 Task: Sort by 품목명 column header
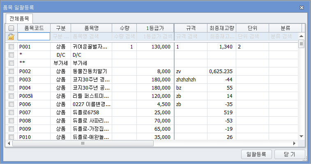tap(92, 28)
